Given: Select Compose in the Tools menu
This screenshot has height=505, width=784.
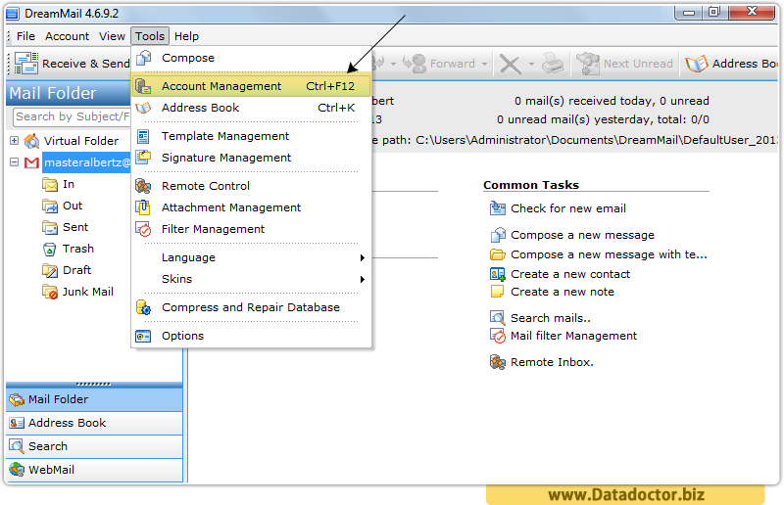Looking at the screenshot, I should pyautogui.click(x=252, y=58).
